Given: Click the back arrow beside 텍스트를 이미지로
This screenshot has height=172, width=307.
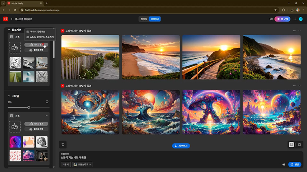Looking at the screenshot, I should pos(12,19).
